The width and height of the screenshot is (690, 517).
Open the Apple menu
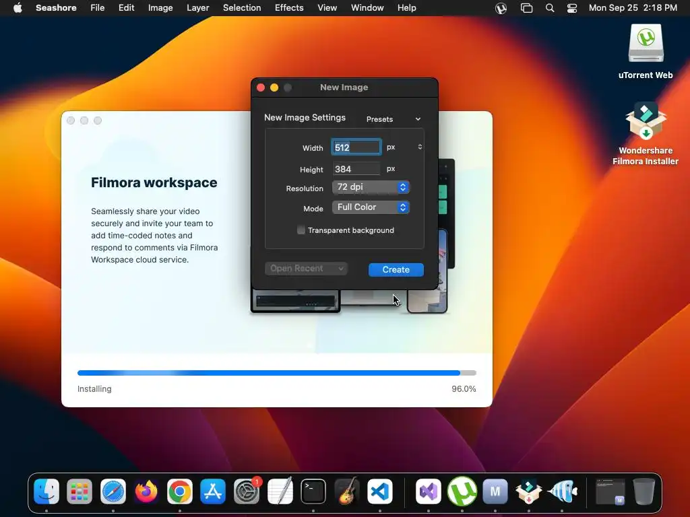(x=18, y=8)
